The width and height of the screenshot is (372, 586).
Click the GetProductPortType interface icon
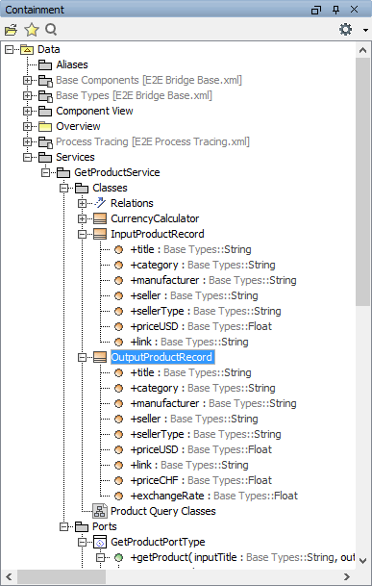[x=100, y=542]
